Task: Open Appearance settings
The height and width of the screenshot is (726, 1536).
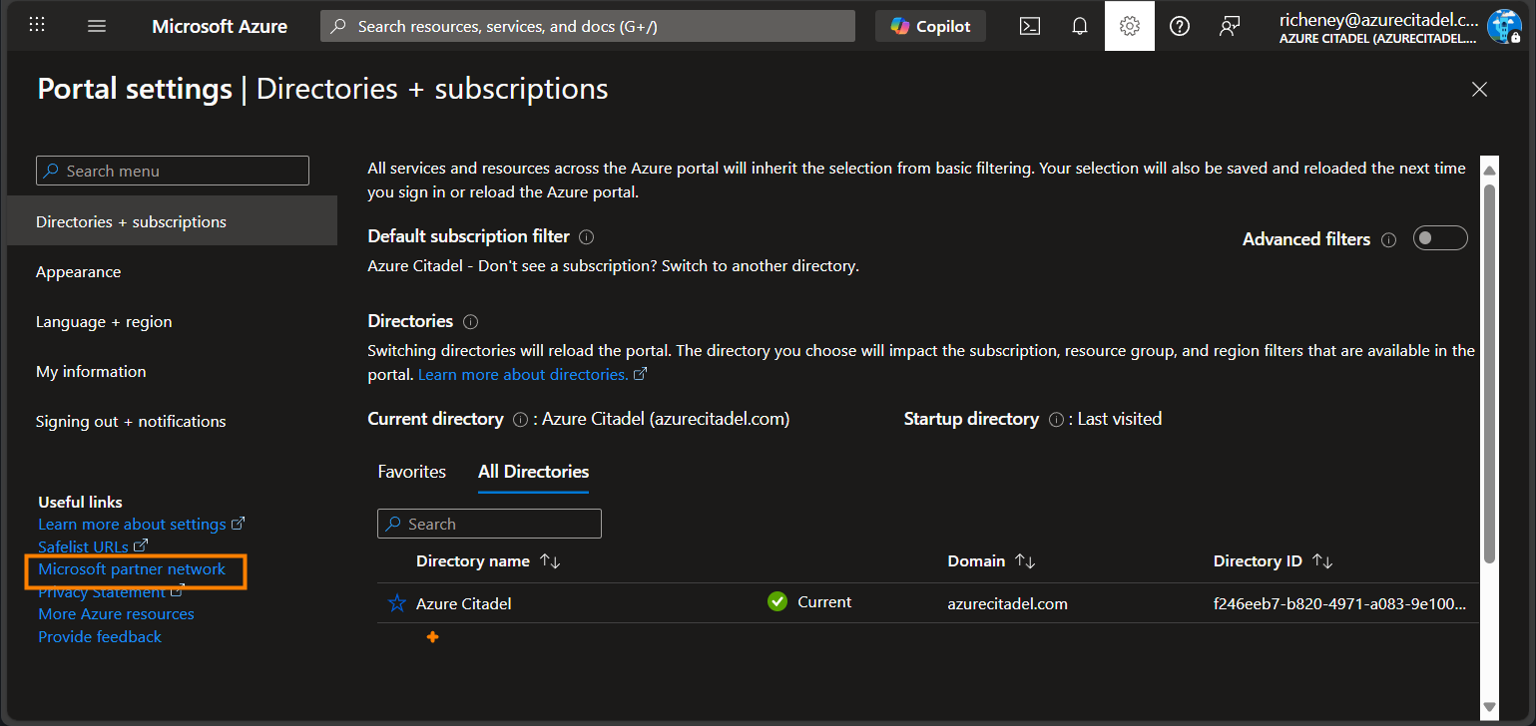Action: [78, 271]
